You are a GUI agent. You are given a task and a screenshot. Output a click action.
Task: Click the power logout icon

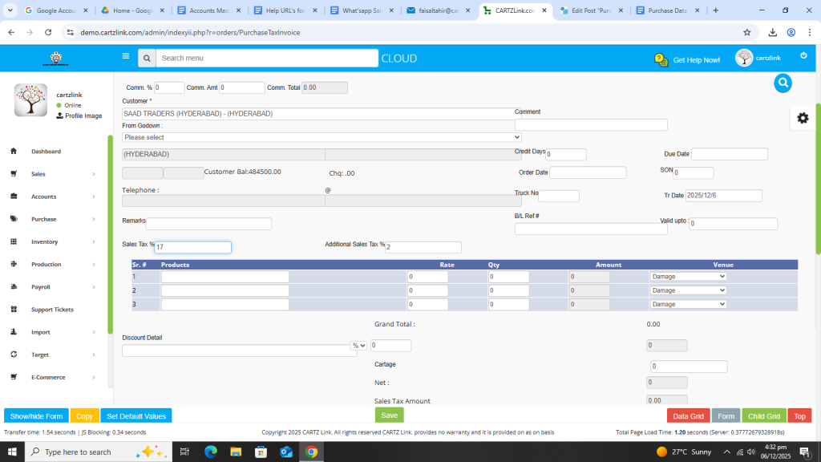tap(803, 55)
